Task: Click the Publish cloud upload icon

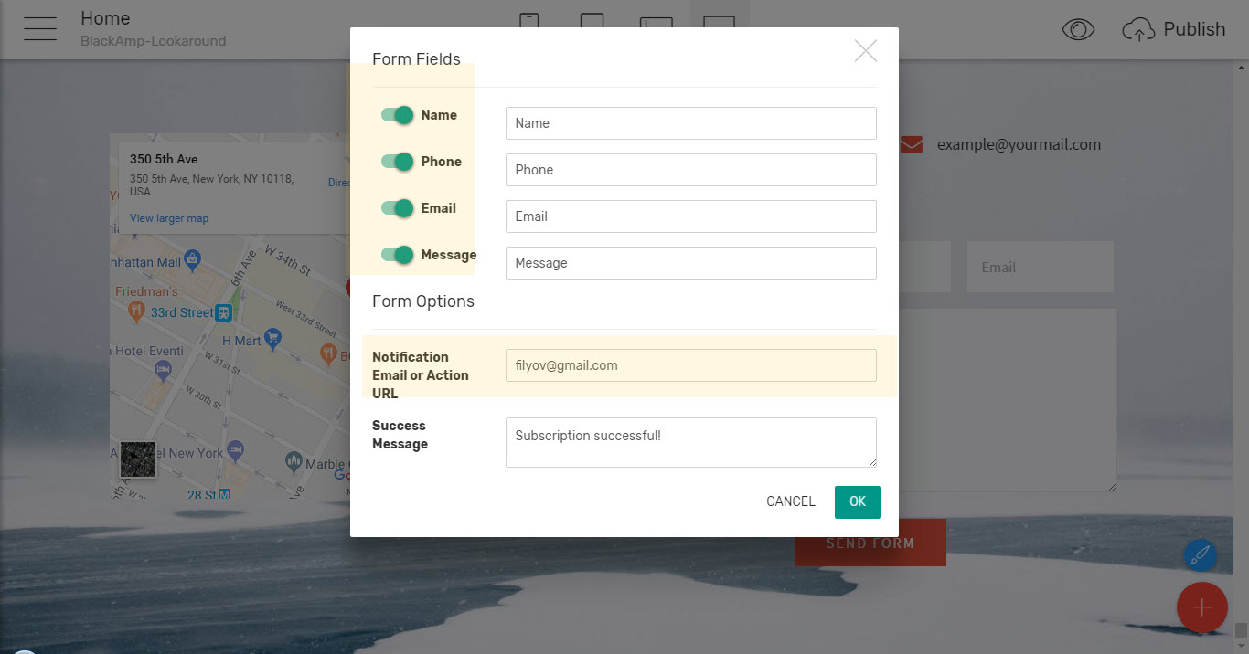Action: pyautogui.click(x=1137, y=30)
